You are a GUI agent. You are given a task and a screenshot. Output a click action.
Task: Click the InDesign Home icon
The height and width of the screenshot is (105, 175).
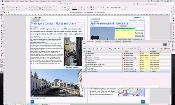coord(3,4)
